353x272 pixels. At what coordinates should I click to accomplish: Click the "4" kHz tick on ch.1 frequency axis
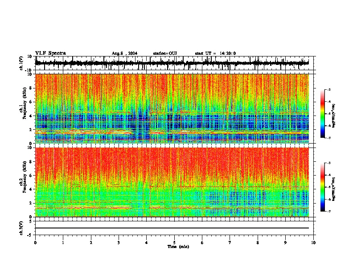pyautogui.click(x=31, y=116)
